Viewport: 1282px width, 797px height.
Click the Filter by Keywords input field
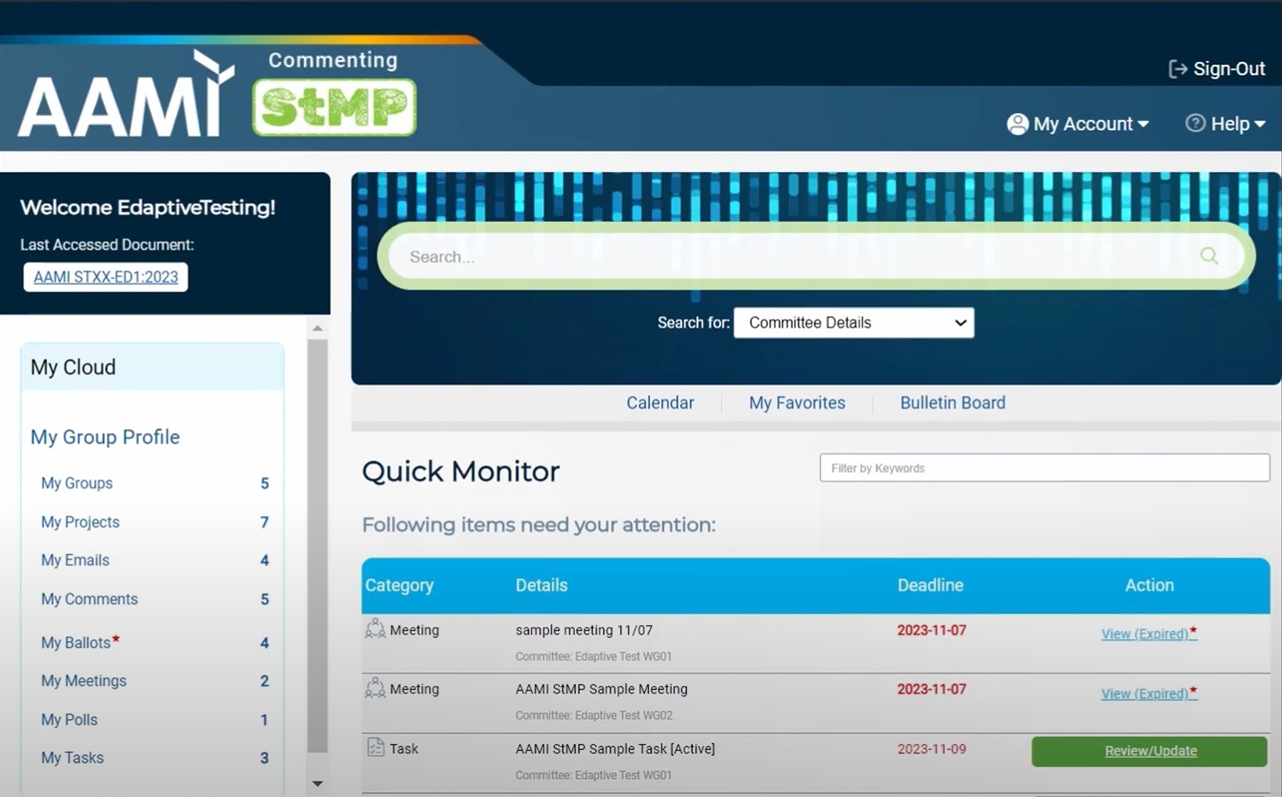click(1044, 468)
